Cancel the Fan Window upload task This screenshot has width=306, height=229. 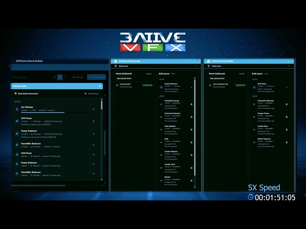(94, 109)
